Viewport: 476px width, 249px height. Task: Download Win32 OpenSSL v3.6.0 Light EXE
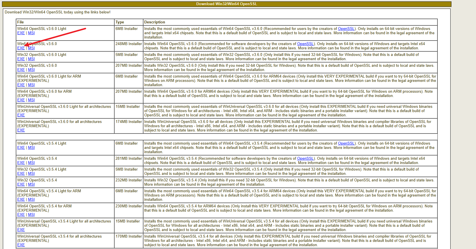coord(21,59)
